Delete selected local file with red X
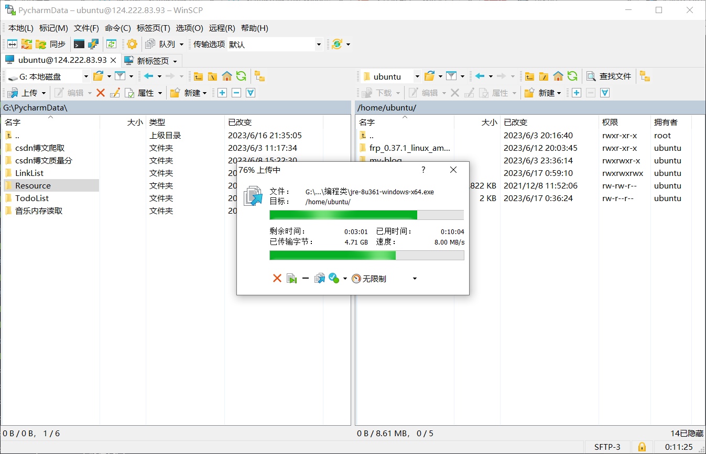Viewport: 706px width, 454px height. point(101,93)
